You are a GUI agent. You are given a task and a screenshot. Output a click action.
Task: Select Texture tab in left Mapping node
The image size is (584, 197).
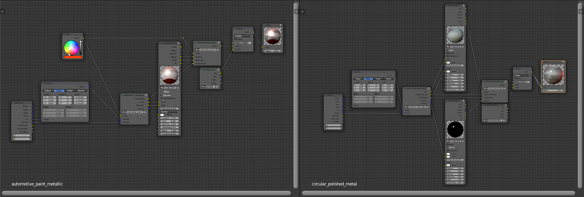click(x=48, y=91)
